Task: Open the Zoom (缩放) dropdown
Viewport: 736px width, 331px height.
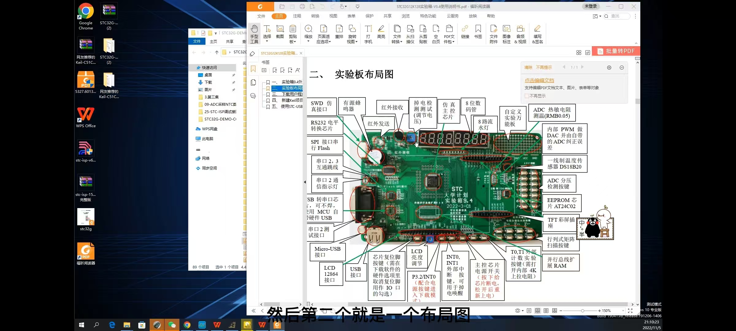Action: click(308, 41)
